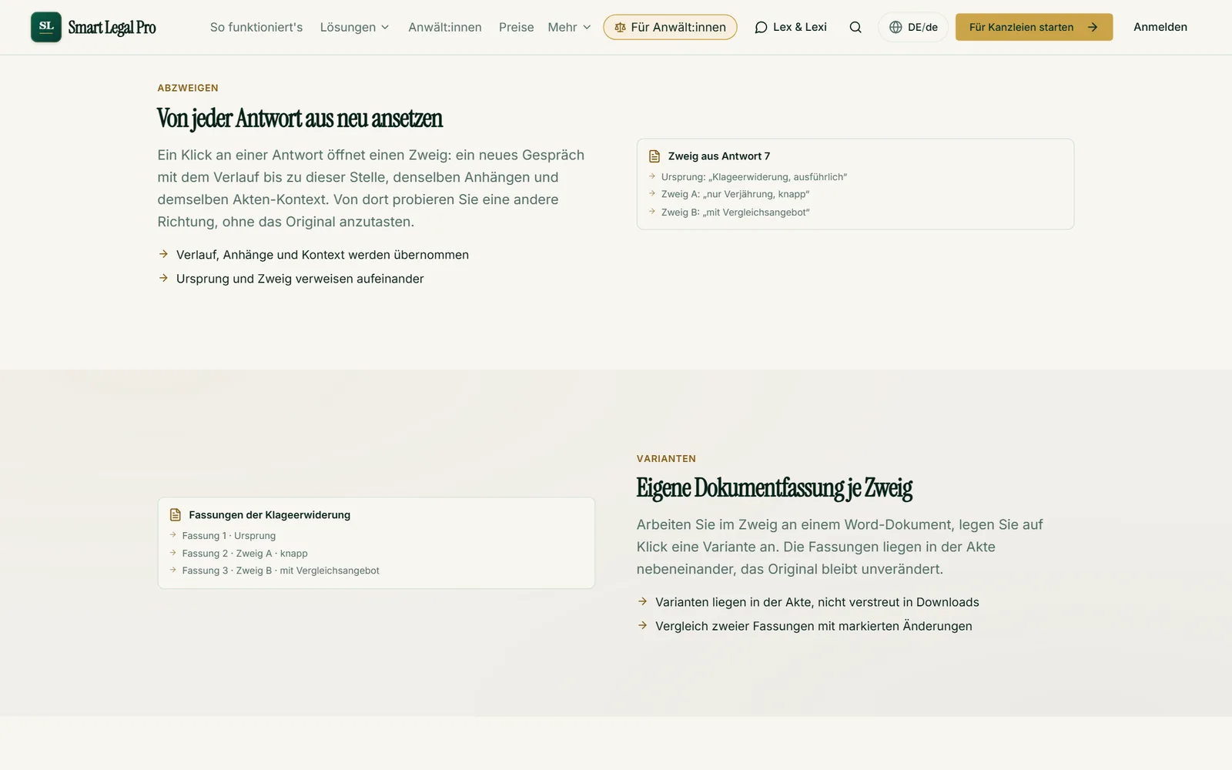Click the document icon beside Fassungen der Klageerwiderung
The width and height of the screenshot is (1232, 770).
(176, 515)
